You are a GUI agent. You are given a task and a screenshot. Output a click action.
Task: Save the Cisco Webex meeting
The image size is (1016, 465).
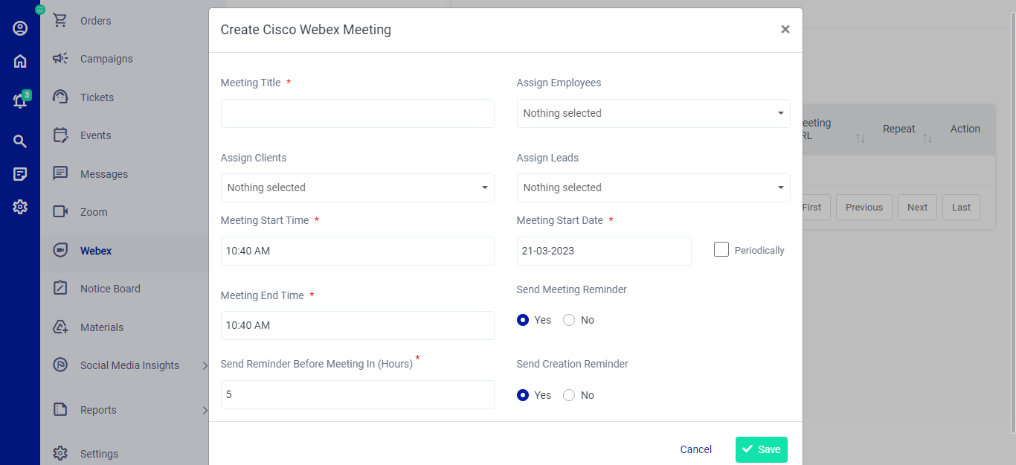(x=761, y=449)
